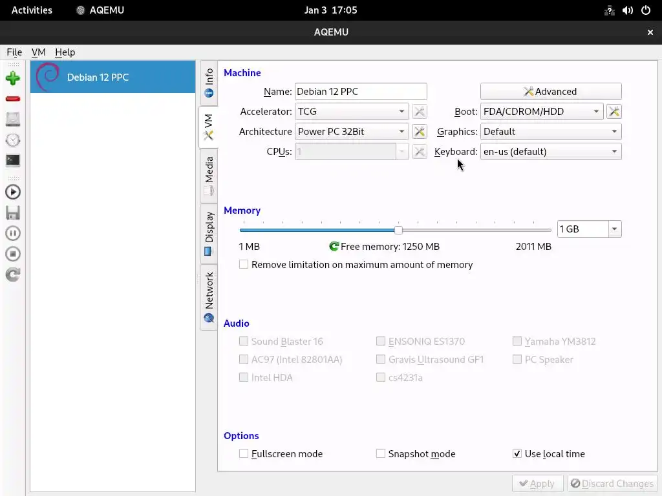Enable Remove limitation on maximum memory
The height and width of the screenshot is (496, 662).
coord(244,264)
